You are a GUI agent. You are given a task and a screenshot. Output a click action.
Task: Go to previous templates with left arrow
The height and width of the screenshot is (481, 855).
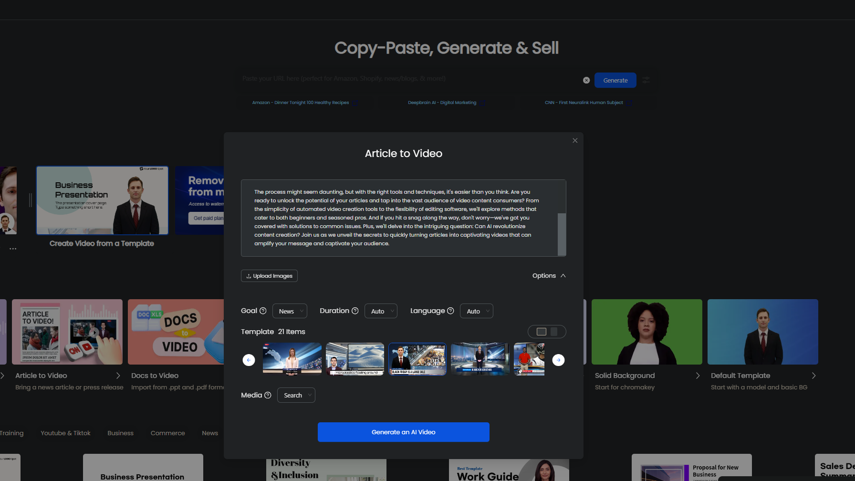click(x=249, y=360)
